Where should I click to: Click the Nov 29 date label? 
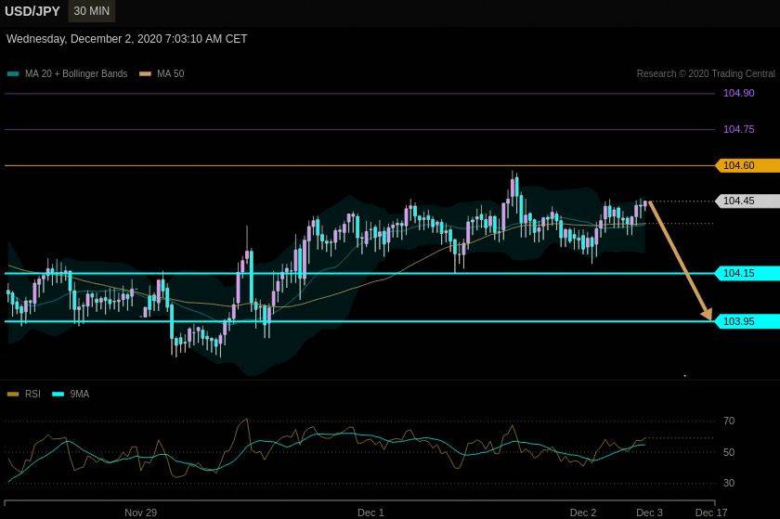[x=141, y=513]
